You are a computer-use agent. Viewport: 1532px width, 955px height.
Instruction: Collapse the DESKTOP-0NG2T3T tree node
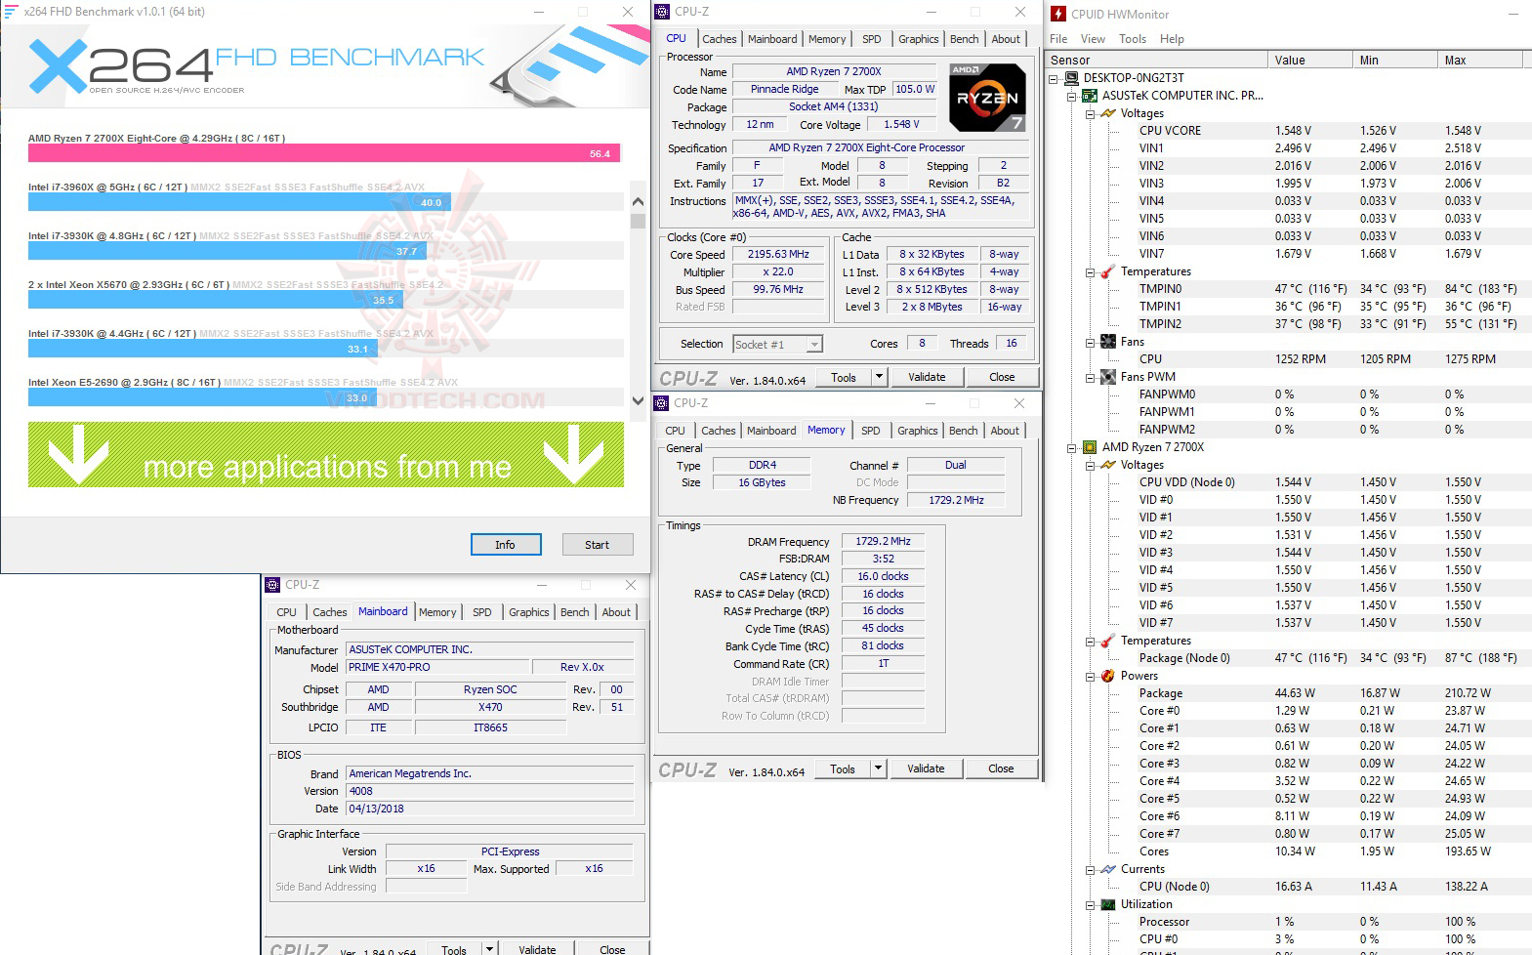coord(1054,79)
